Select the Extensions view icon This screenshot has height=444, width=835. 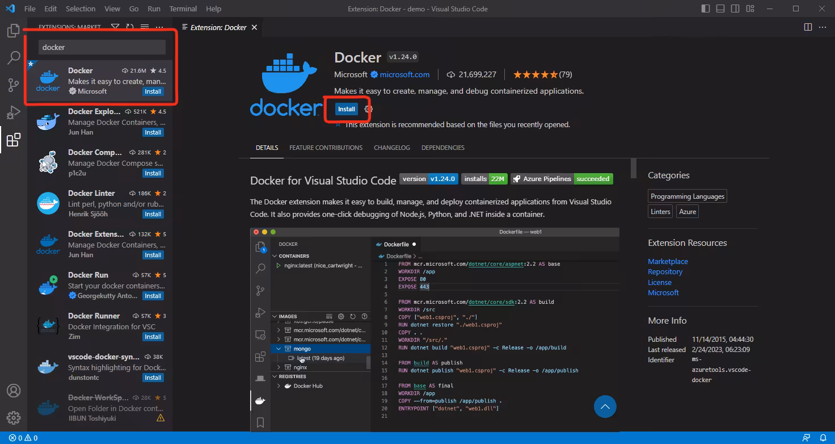[x=13, y=140]
